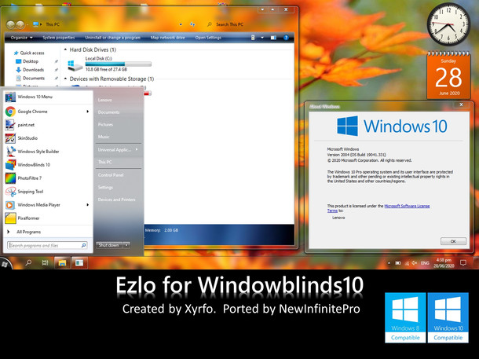Click Map network drive toolbar item
479x359 pixels.
click(167, 38)
